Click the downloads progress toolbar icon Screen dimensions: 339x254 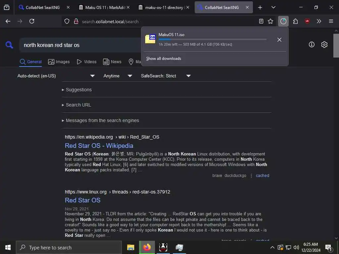pos(283,21)
